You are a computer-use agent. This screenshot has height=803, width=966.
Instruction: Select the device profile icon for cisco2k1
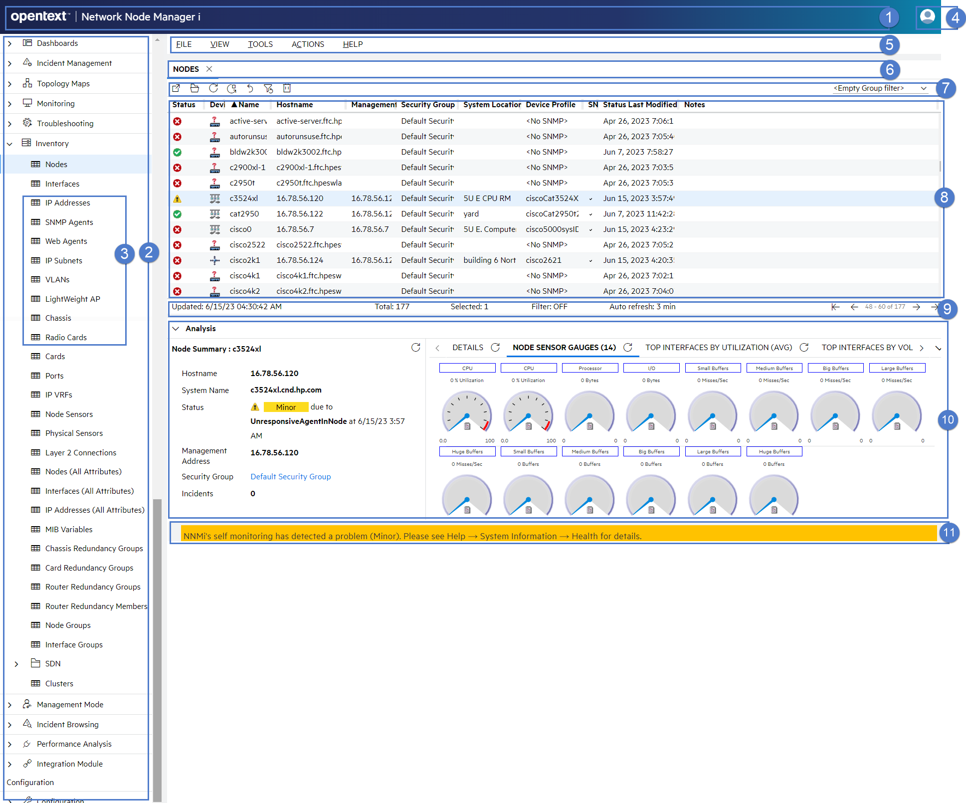tap(214, 260)
